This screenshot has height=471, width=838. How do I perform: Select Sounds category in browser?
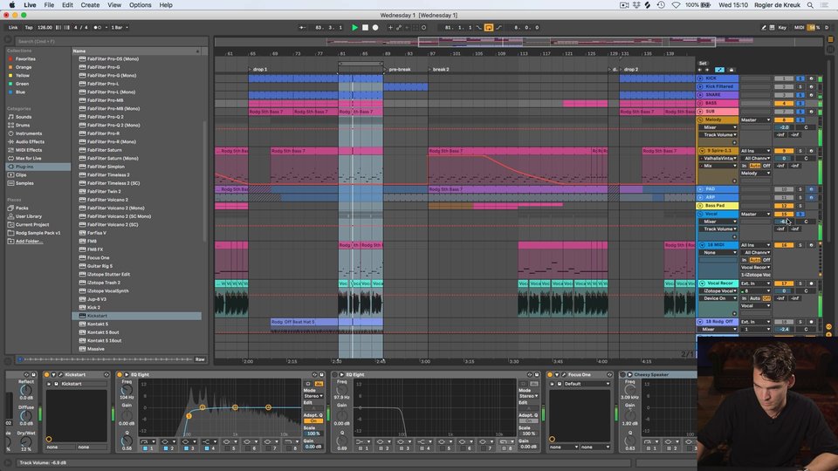click(23, 117)
